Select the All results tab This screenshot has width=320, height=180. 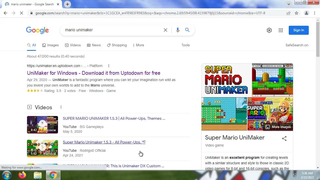[x=32, y=45]
